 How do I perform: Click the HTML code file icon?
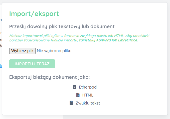tap(78, 95)
